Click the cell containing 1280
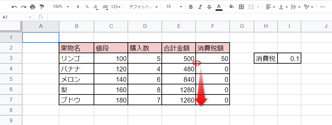Image resolution: width=332 pixels, height=125 pixels. (x=179, y=90)
